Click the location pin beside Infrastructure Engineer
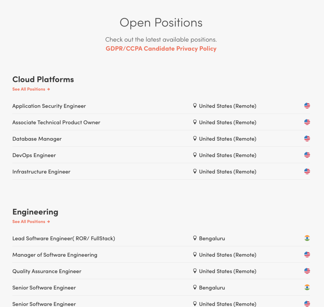The height and width of the screenshot is (307, 324). pos(195,172)
